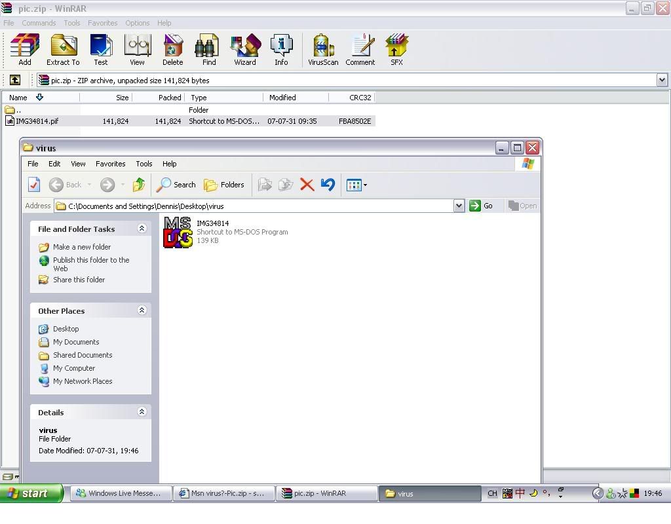The width and height of the screenshot is (671, 524).
Task: Click the SFX toolbar icon
Action: coord(396,50)
